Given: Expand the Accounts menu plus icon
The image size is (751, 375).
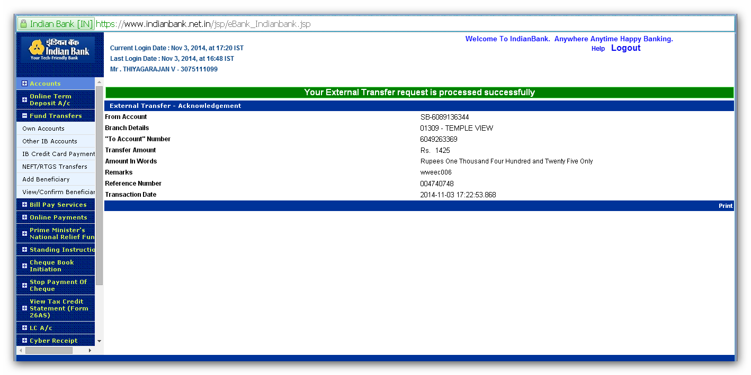Looking at the screenshot, I should [24, 84].
